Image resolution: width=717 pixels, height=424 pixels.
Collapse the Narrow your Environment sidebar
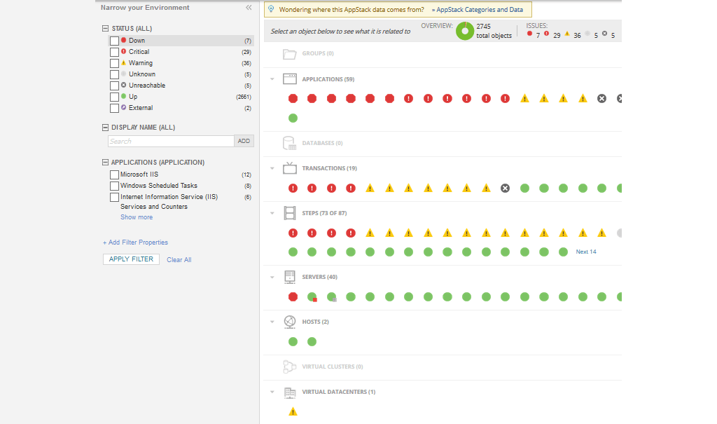(247, 7)
